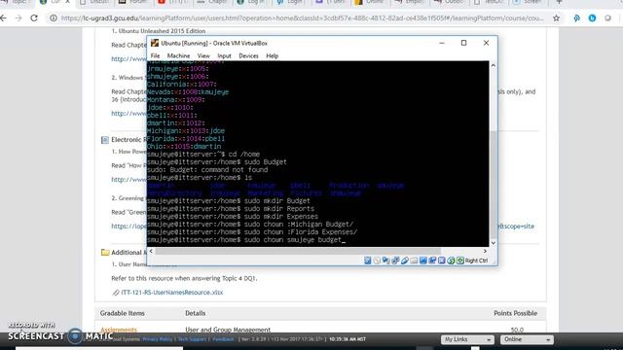Click the 'Right Ctrl' host key label
623x350 pixels.
pos(476,261)
